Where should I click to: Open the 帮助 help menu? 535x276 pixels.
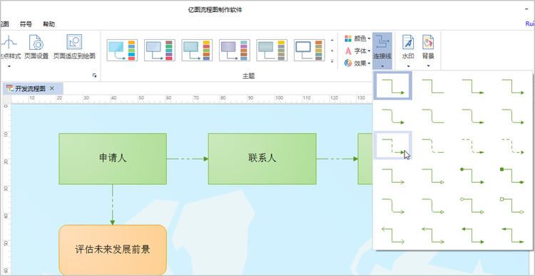tap(49, 24)
